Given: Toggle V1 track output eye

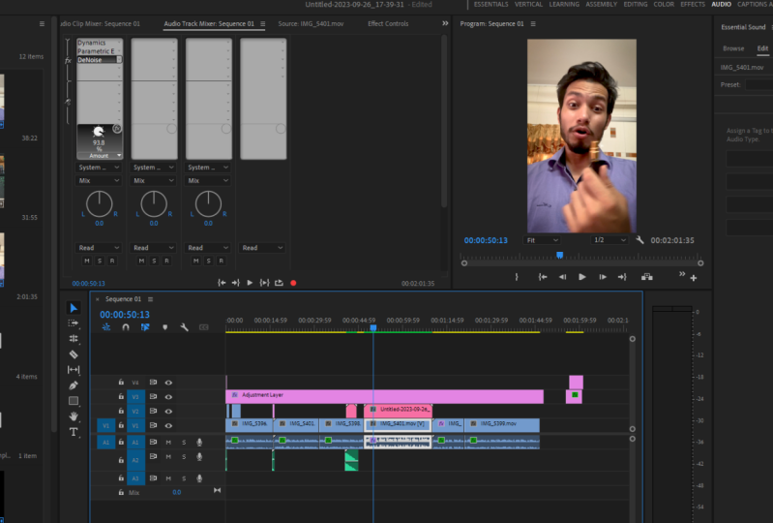Looking at the screenshot, I should (x=168, y=425).
